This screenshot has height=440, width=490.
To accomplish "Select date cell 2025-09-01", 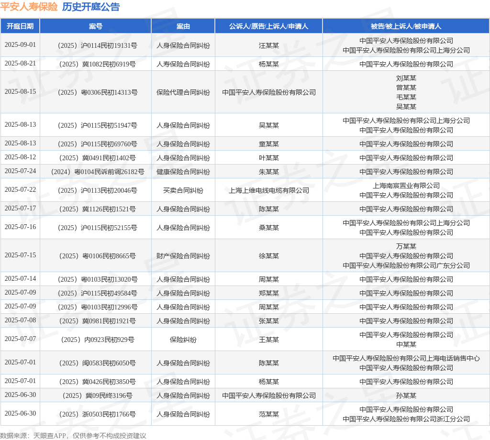I will tap(20, 44).
